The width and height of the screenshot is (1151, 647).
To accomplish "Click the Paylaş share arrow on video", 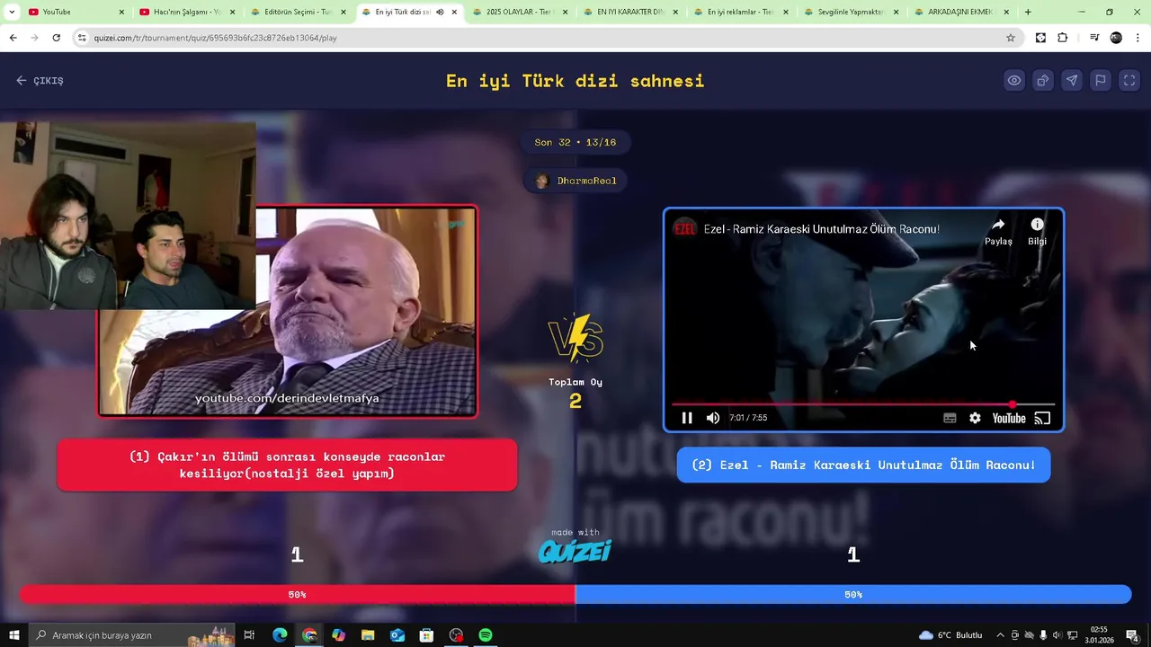I will coord(998,231).
